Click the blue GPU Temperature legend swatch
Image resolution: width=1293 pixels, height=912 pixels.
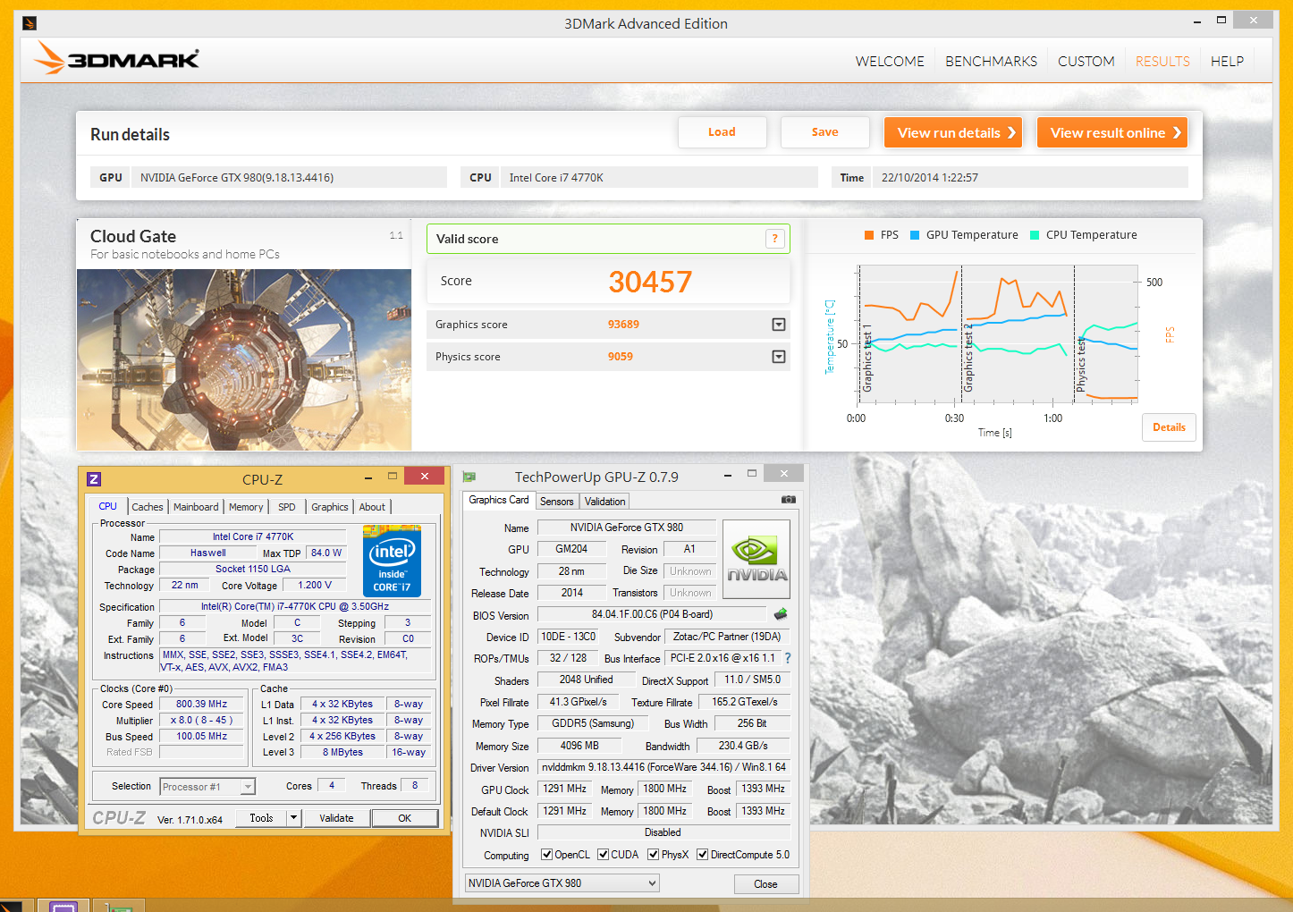(x=915, y=235)
